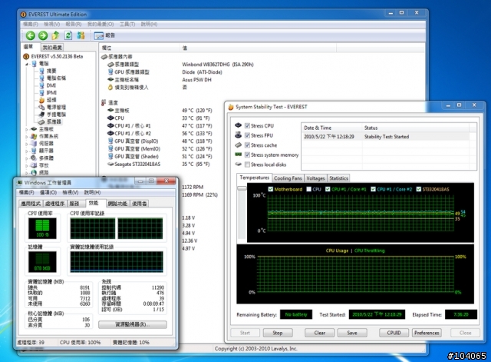Open the overclock flame icon tree item
This screenshot has height=362, width=491.
48,100
